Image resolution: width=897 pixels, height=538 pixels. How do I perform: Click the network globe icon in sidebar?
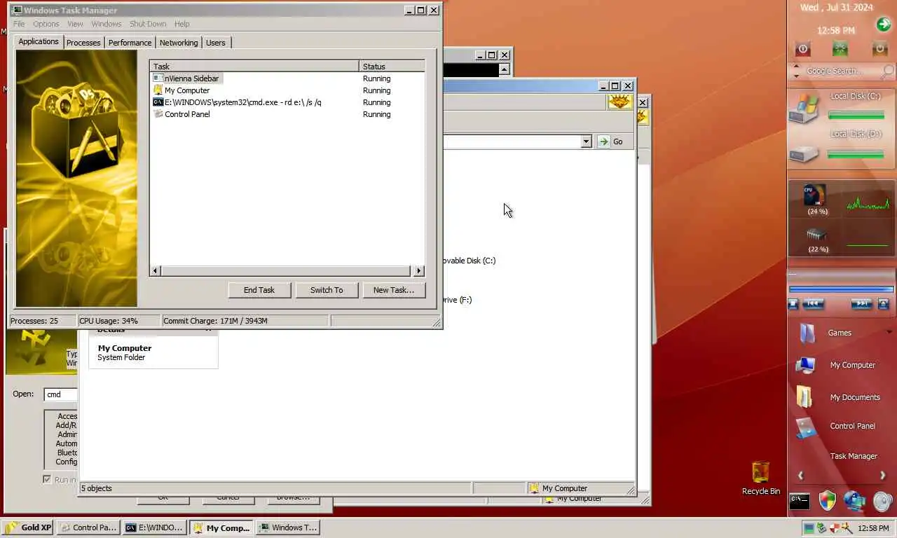click(x=854, y=501)
